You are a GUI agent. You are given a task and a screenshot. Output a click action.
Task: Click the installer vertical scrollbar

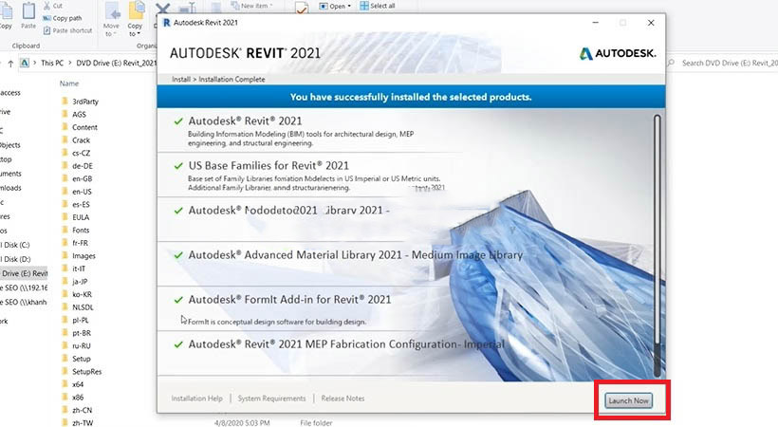(x=657, y=245)
